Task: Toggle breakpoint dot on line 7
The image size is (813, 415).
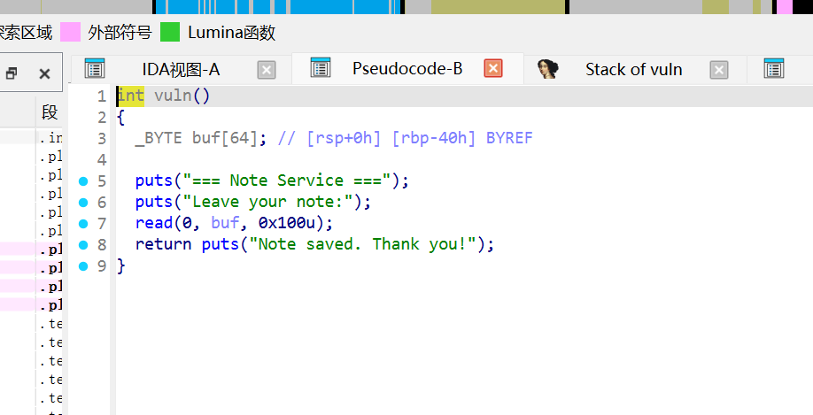Action: pos(83,224)
